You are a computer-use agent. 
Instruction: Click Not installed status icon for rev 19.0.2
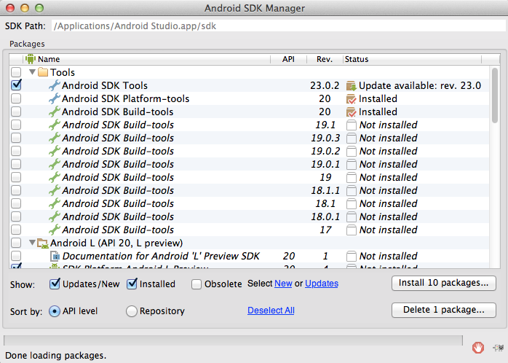[x=352, y=152]
